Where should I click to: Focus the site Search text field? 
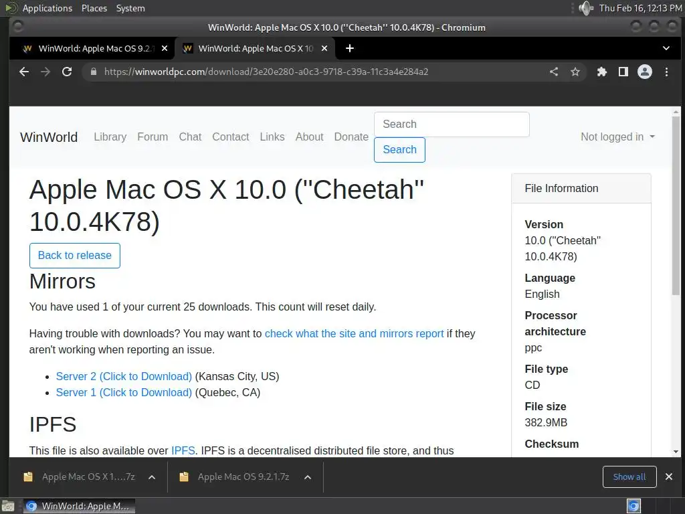[x=452, y=124]
